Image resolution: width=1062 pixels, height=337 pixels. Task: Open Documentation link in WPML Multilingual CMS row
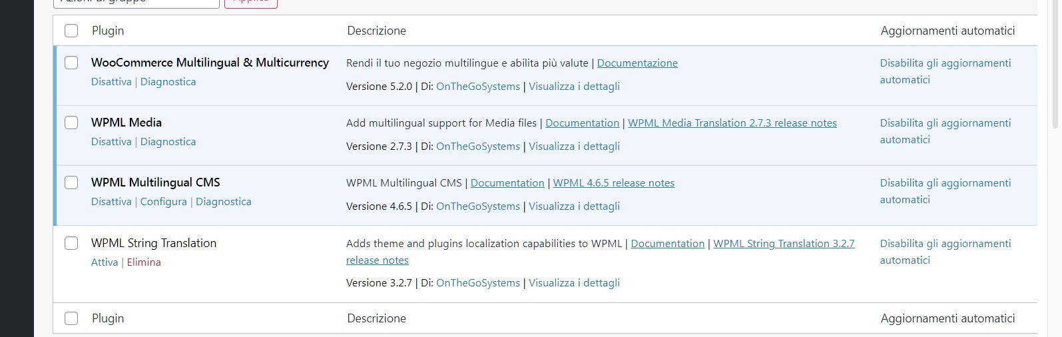point(507,182)
